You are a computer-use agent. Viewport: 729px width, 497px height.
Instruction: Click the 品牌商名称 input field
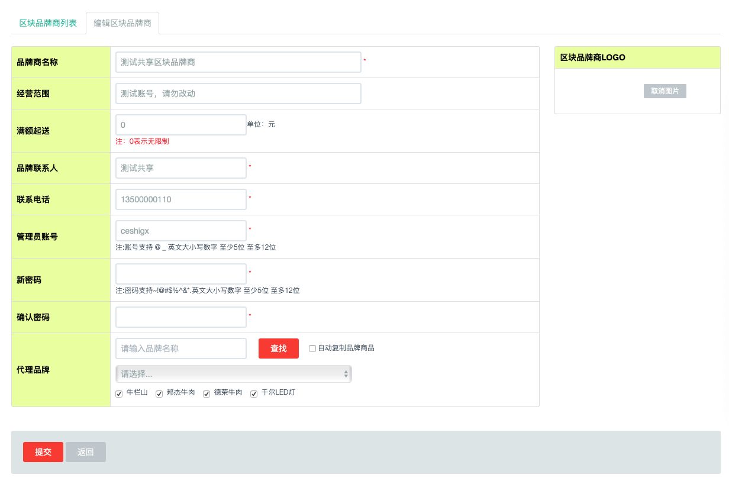(x=238, y=62)
